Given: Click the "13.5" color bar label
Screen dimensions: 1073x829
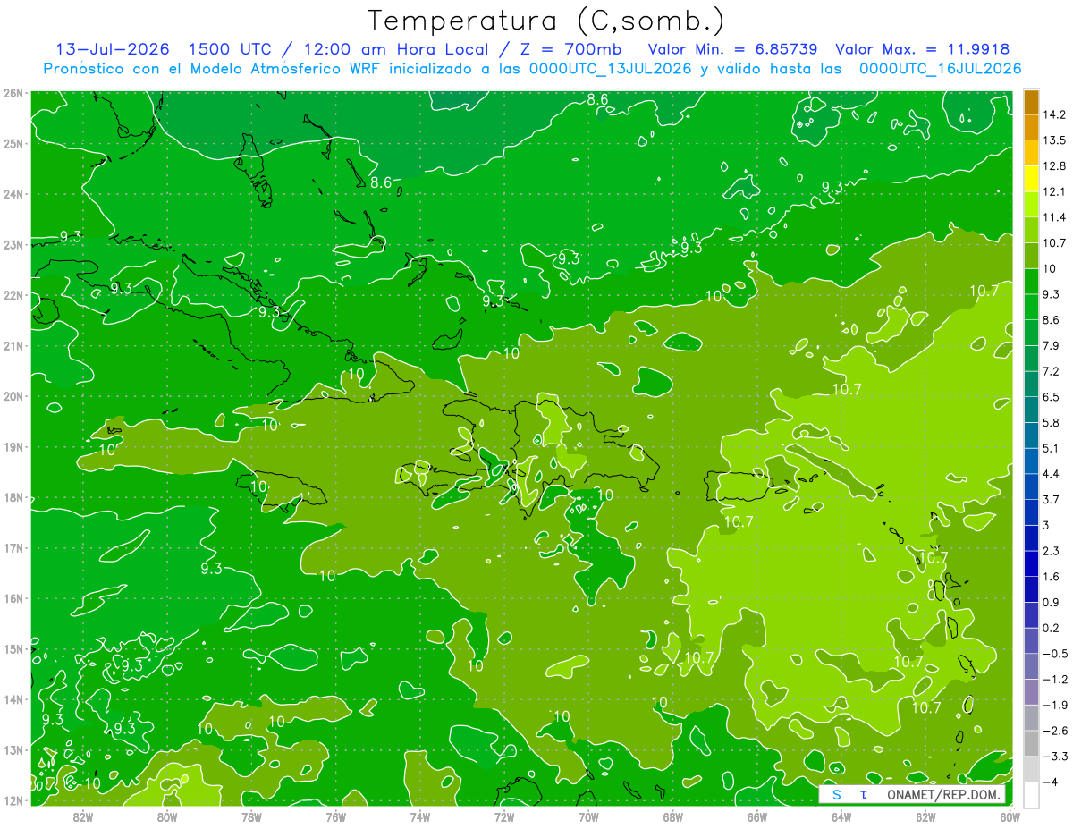Looking at the screenshot, I should tap(1054, 140).
